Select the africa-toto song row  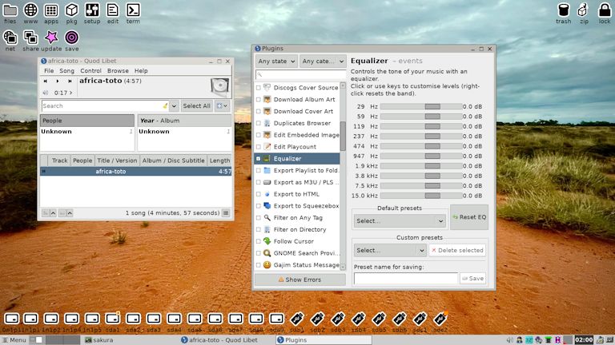coord(136,172)
